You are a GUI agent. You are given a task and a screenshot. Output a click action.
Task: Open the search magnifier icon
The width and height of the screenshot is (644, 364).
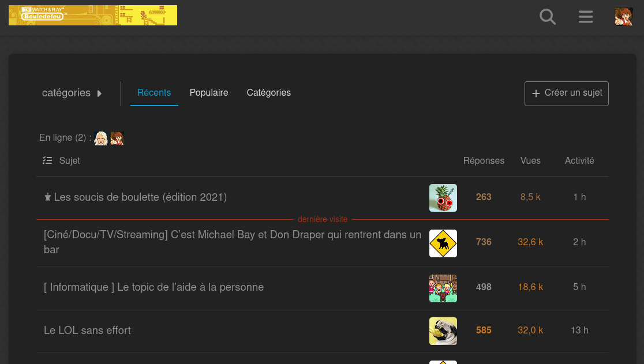coord(547,17)
